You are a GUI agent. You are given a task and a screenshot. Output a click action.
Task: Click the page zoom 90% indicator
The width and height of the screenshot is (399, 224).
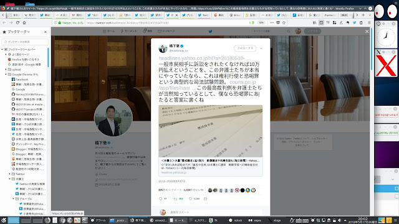pos(261,22)
